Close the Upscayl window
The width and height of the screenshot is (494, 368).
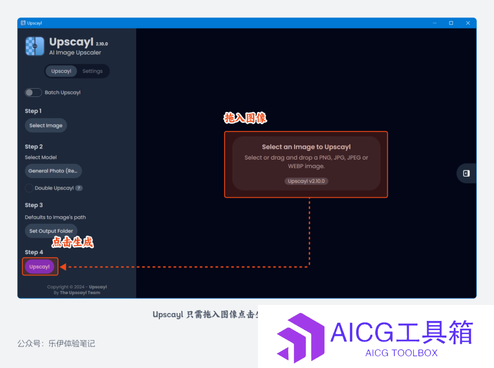[468, 23]
